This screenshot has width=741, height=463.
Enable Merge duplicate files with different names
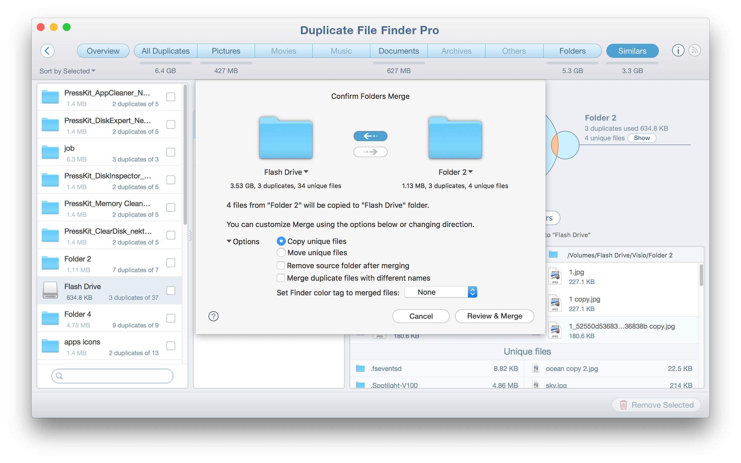280,278
